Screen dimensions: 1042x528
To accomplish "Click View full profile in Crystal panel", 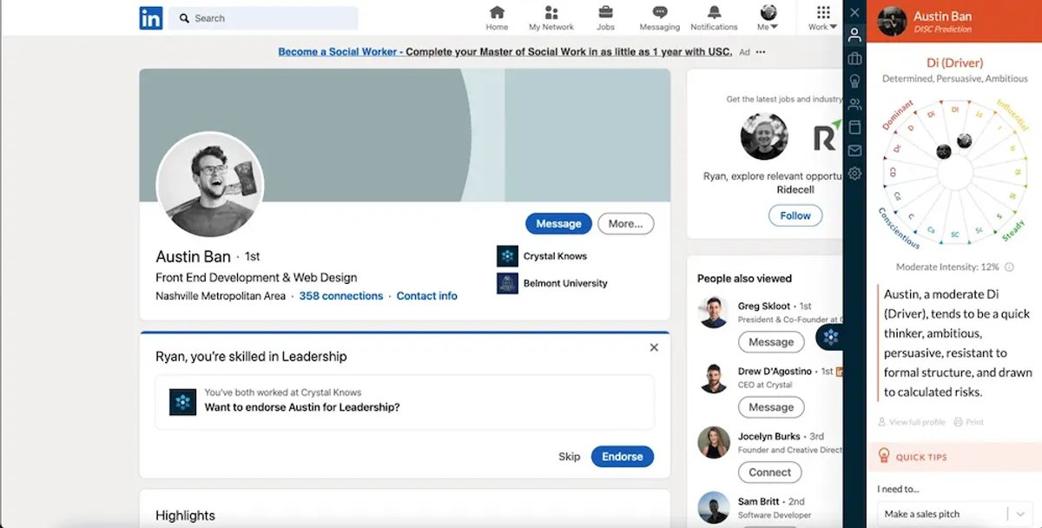I will (x=912, y=422).
